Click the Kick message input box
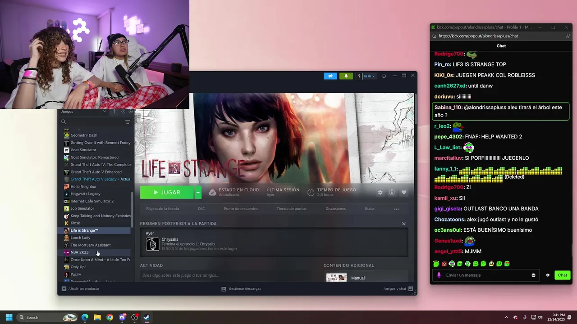The width and height of the screenshot is (577, 324). [x=487, y=275]
